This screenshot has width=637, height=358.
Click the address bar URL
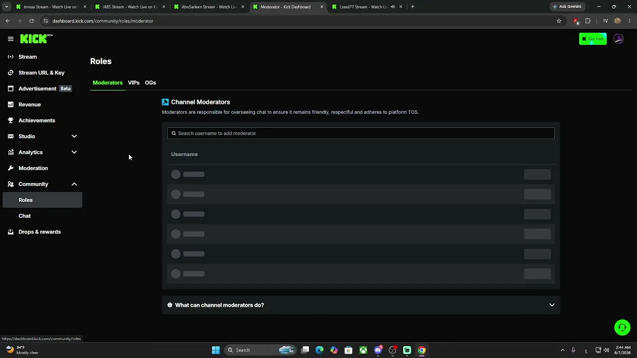pos(103,21)
